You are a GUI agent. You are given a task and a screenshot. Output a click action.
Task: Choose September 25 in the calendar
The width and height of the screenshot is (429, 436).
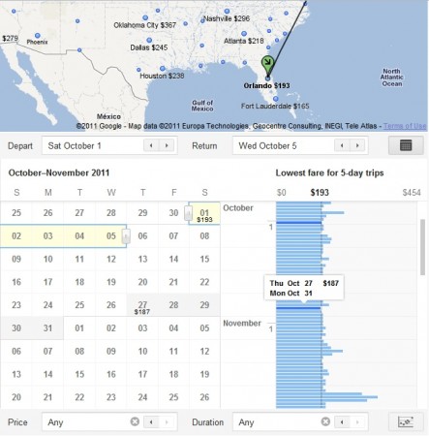click(16, 213)
